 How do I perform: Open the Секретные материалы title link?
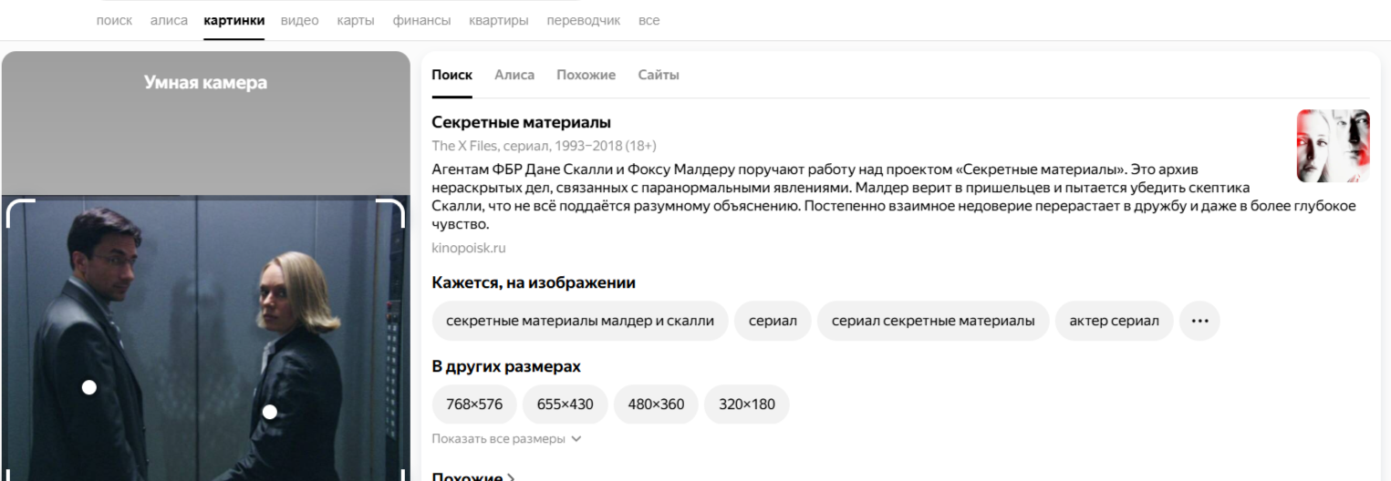(522, 122)
